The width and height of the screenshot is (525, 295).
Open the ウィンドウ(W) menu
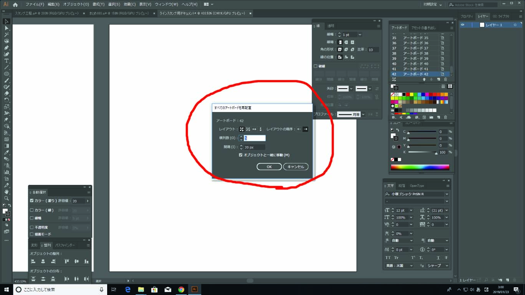[x=166, y=4]
